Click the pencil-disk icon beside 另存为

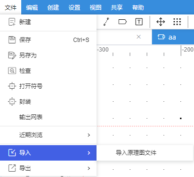point(12,55)
